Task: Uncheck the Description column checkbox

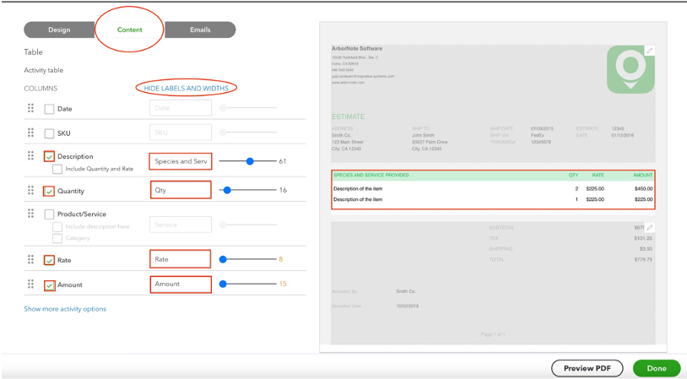Action: 49,156
